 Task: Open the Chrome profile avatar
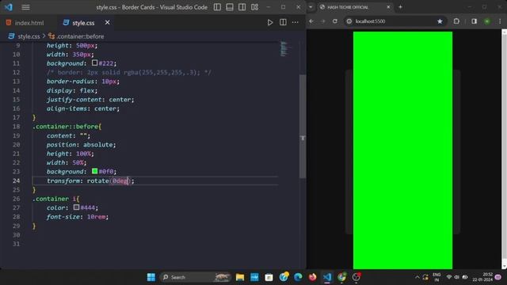coord(487,21)
